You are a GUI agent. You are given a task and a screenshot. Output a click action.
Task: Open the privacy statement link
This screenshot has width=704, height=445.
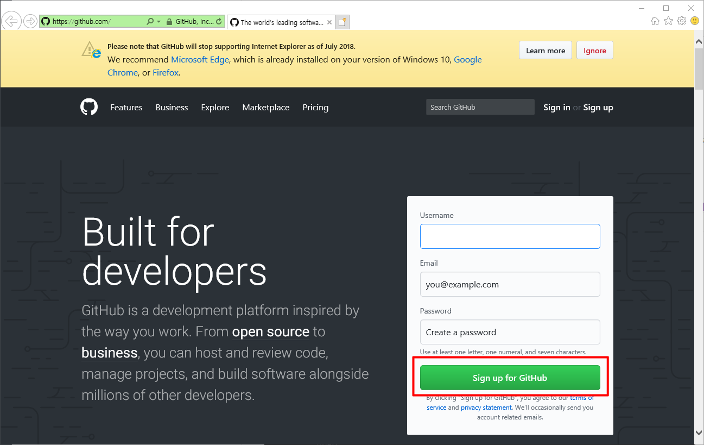pos(486,408)
